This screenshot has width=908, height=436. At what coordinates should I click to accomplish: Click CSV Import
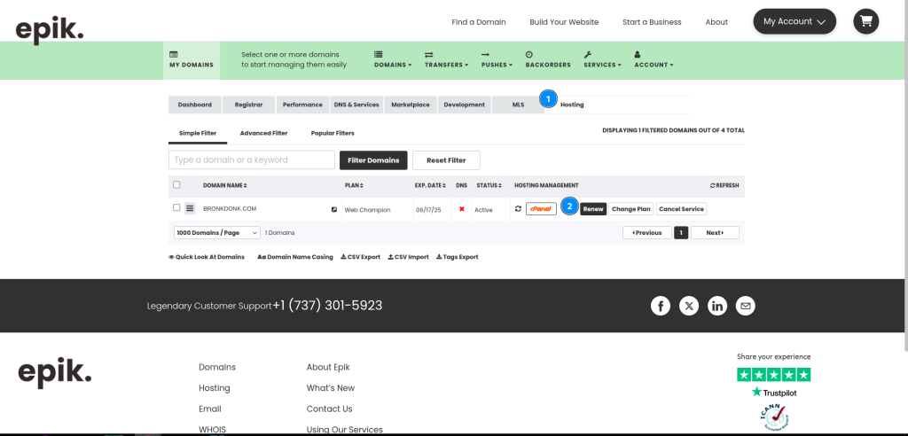[408, 257]
